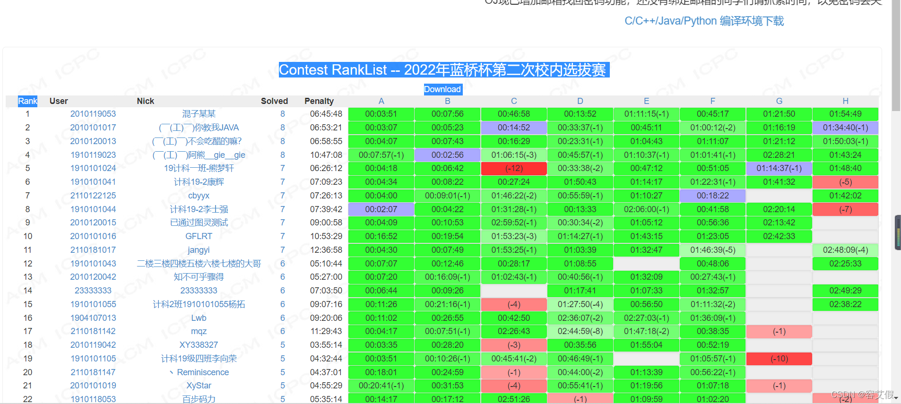Click nickname 计科19-2李士强
The height and width of the screenshot is (404, 901).
click(199, 209)
